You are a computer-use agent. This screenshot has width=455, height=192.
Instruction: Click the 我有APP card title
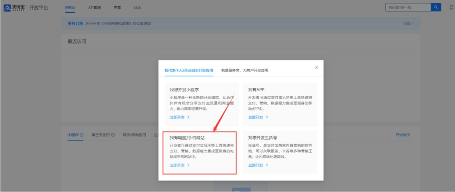pyautogui.click(x=256, y=90)
